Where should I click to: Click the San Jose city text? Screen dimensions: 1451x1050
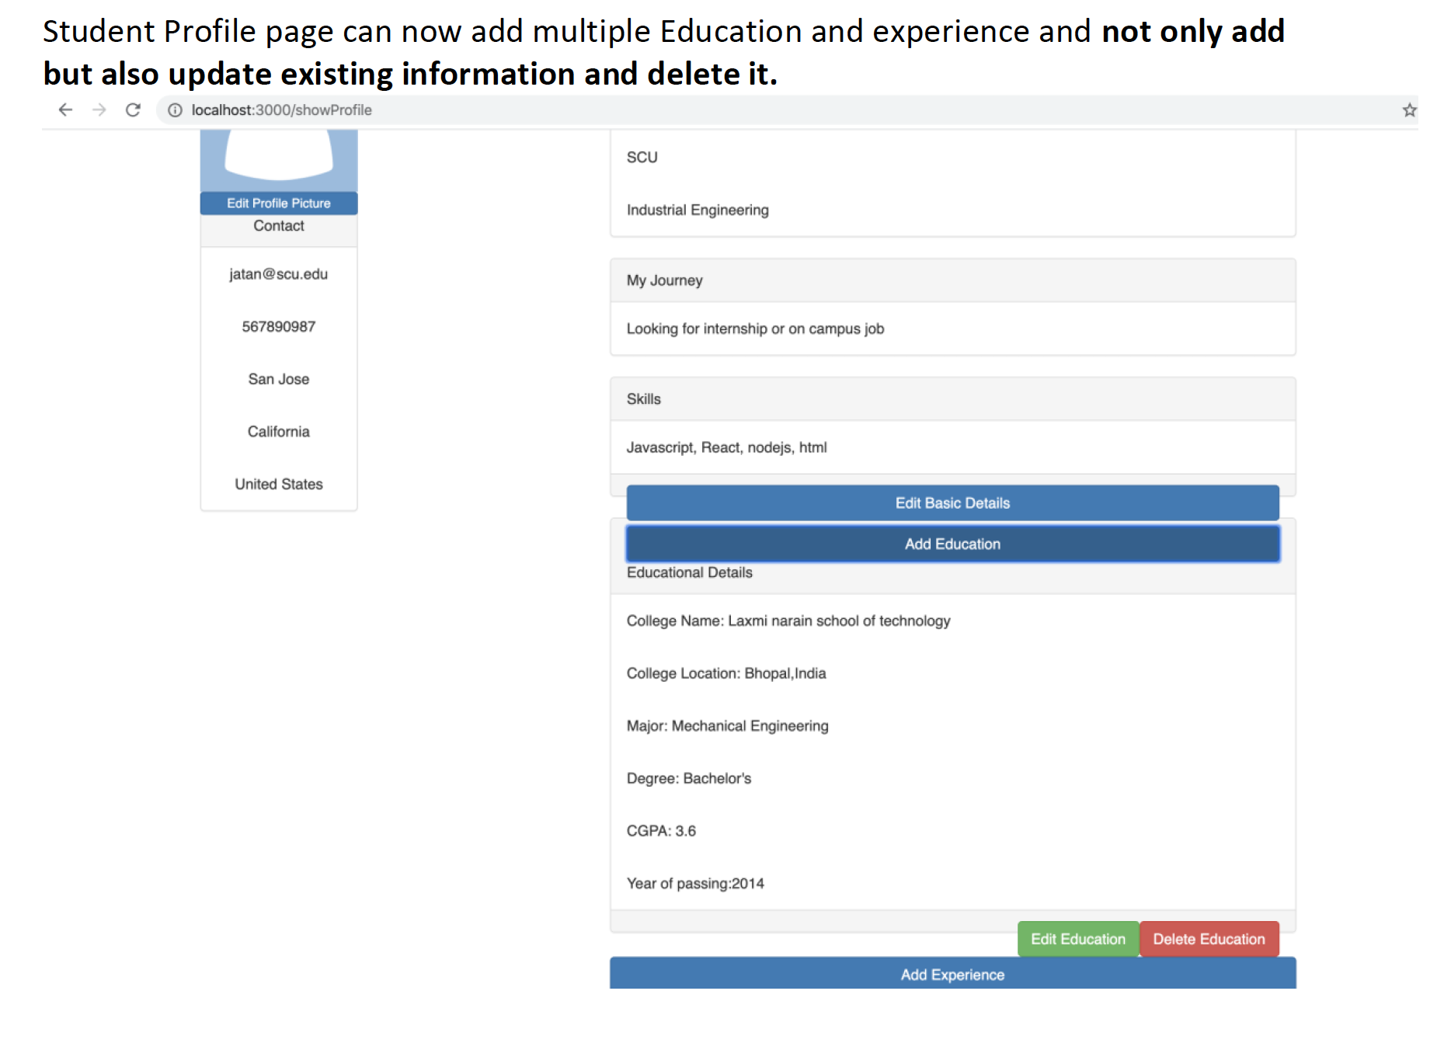pyautogui.click(x=279, y=379)
